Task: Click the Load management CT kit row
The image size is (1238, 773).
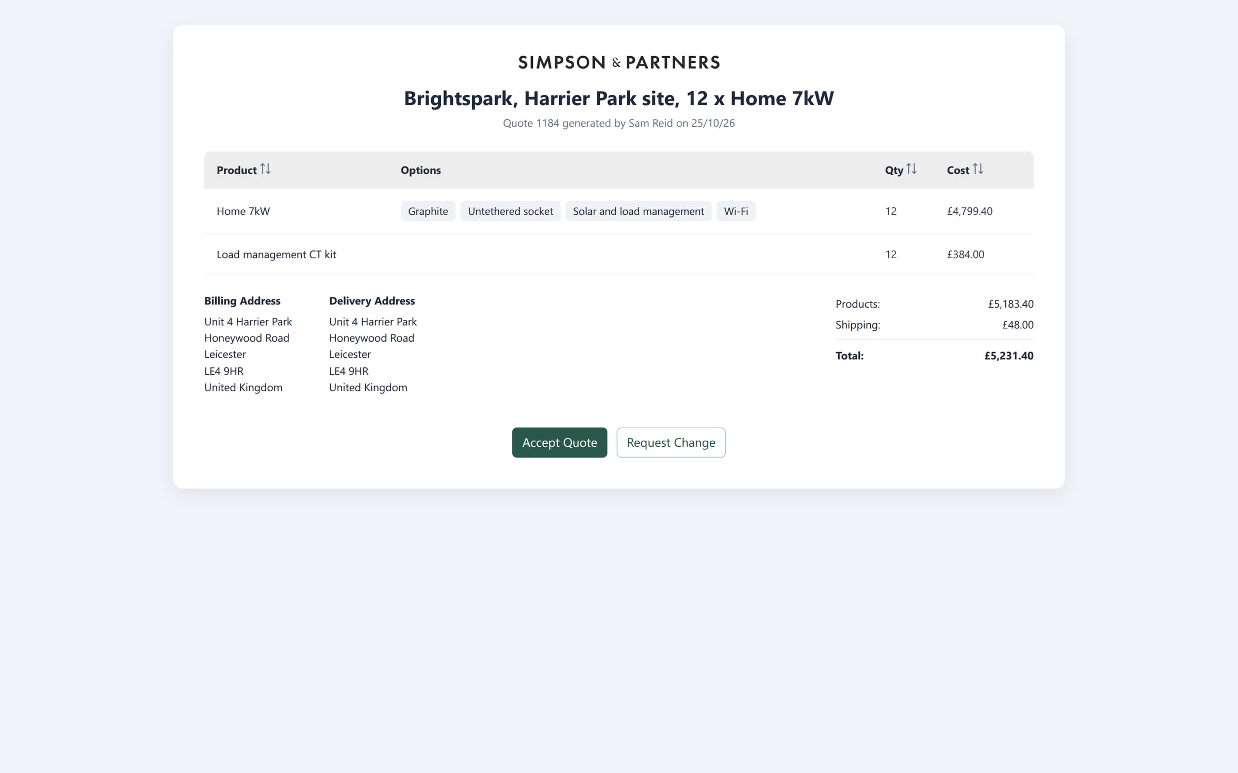Action: [x=619, y=254]
